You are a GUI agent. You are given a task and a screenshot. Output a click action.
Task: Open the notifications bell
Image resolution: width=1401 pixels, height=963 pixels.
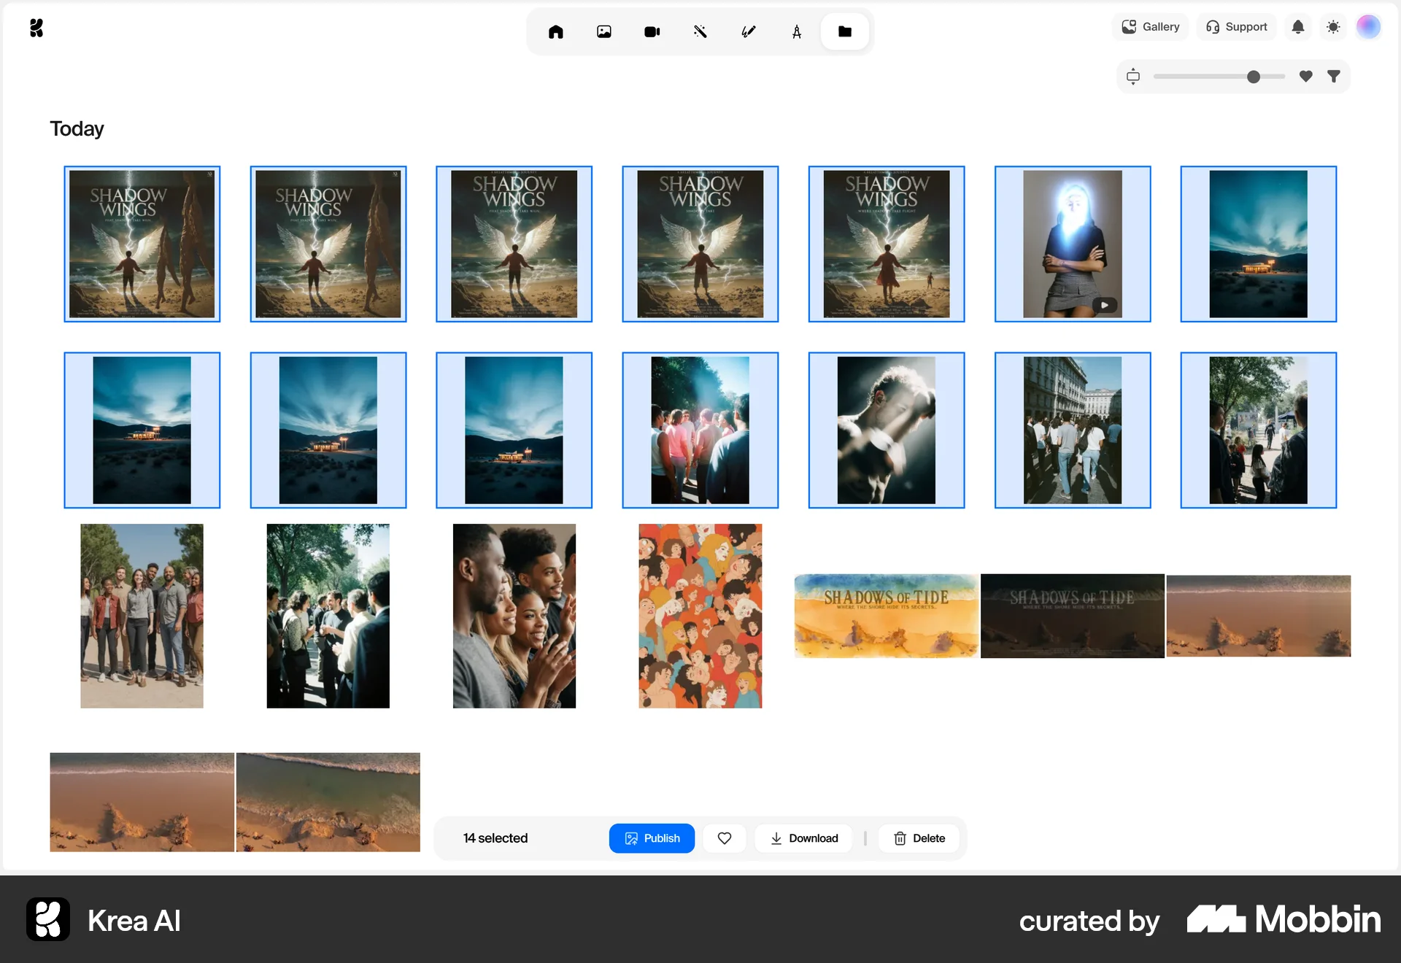pyautogui.click(x=1298, y=27)
